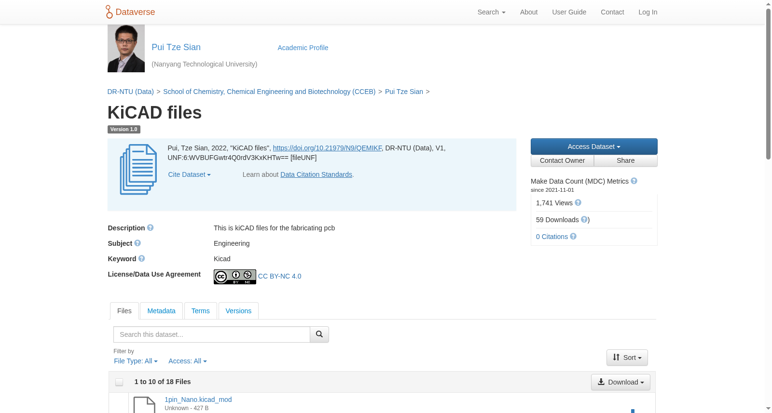Click the Subject help question icon
772x413 pixels.
138,243
